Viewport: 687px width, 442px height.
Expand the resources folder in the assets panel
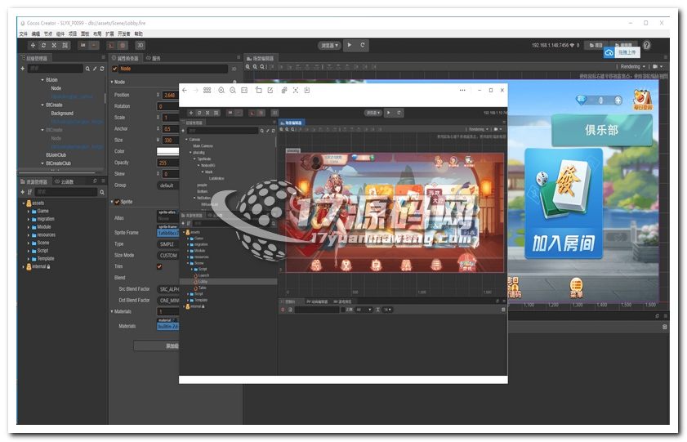tap(29, 235)
